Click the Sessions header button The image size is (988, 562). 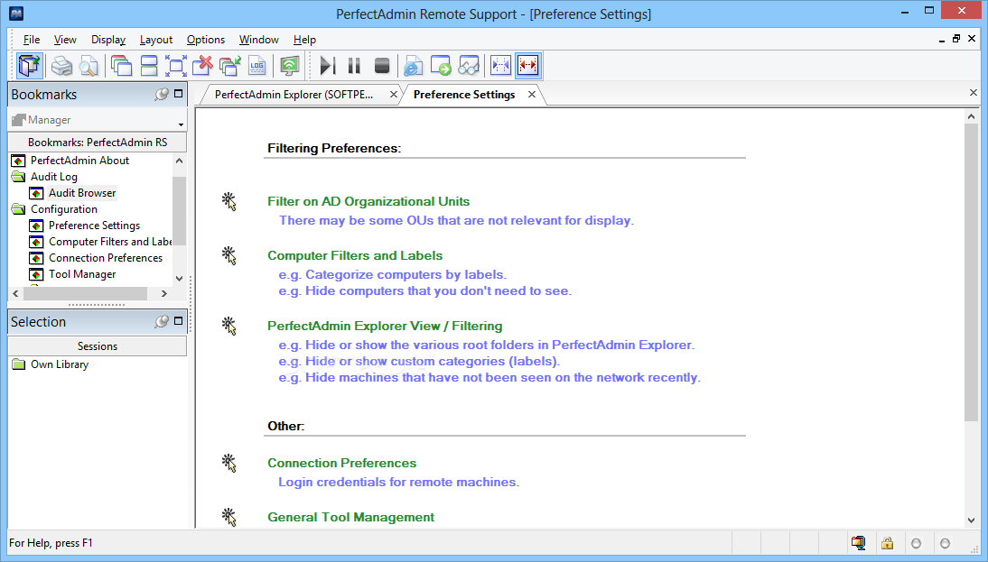(97, 346)
